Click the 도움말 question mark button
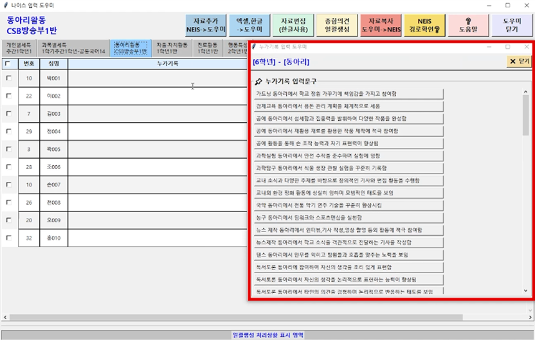535x340 pixels. (464, 24)
